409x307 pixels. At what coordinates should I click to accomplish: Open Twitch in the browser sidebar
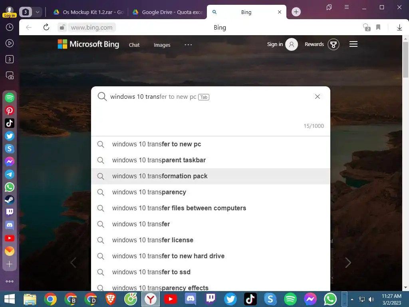pyautogui.click(x=10, y=212)
